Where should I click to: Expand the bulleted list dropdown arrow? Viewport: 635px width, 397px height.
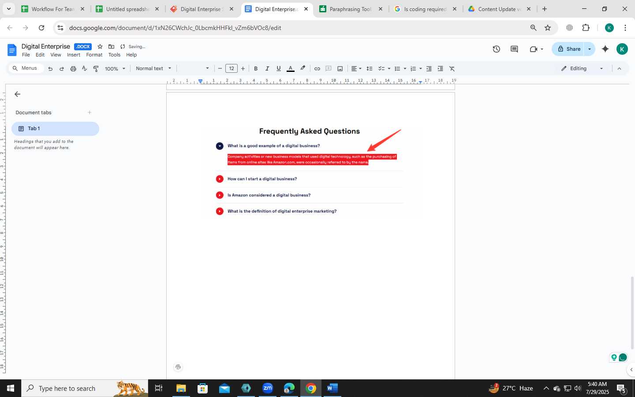[x=405, y=69]
